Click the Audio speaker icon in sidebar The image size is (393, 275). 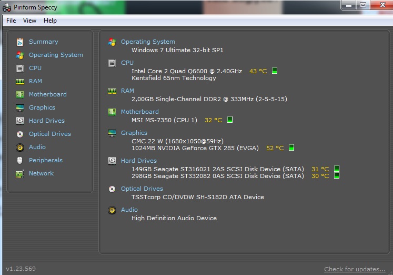(20, 148)
